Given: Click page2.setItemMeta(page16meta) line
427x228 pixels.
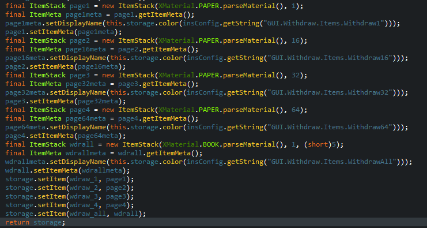Looking at the screenshot, I should pos(66,67).
